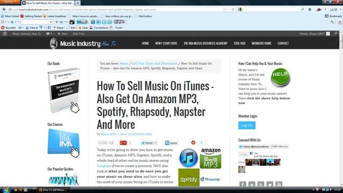The image size is (343, 193).
Task: Click the WordPress logo in admin bar
Action: click(x=5, y=34)
